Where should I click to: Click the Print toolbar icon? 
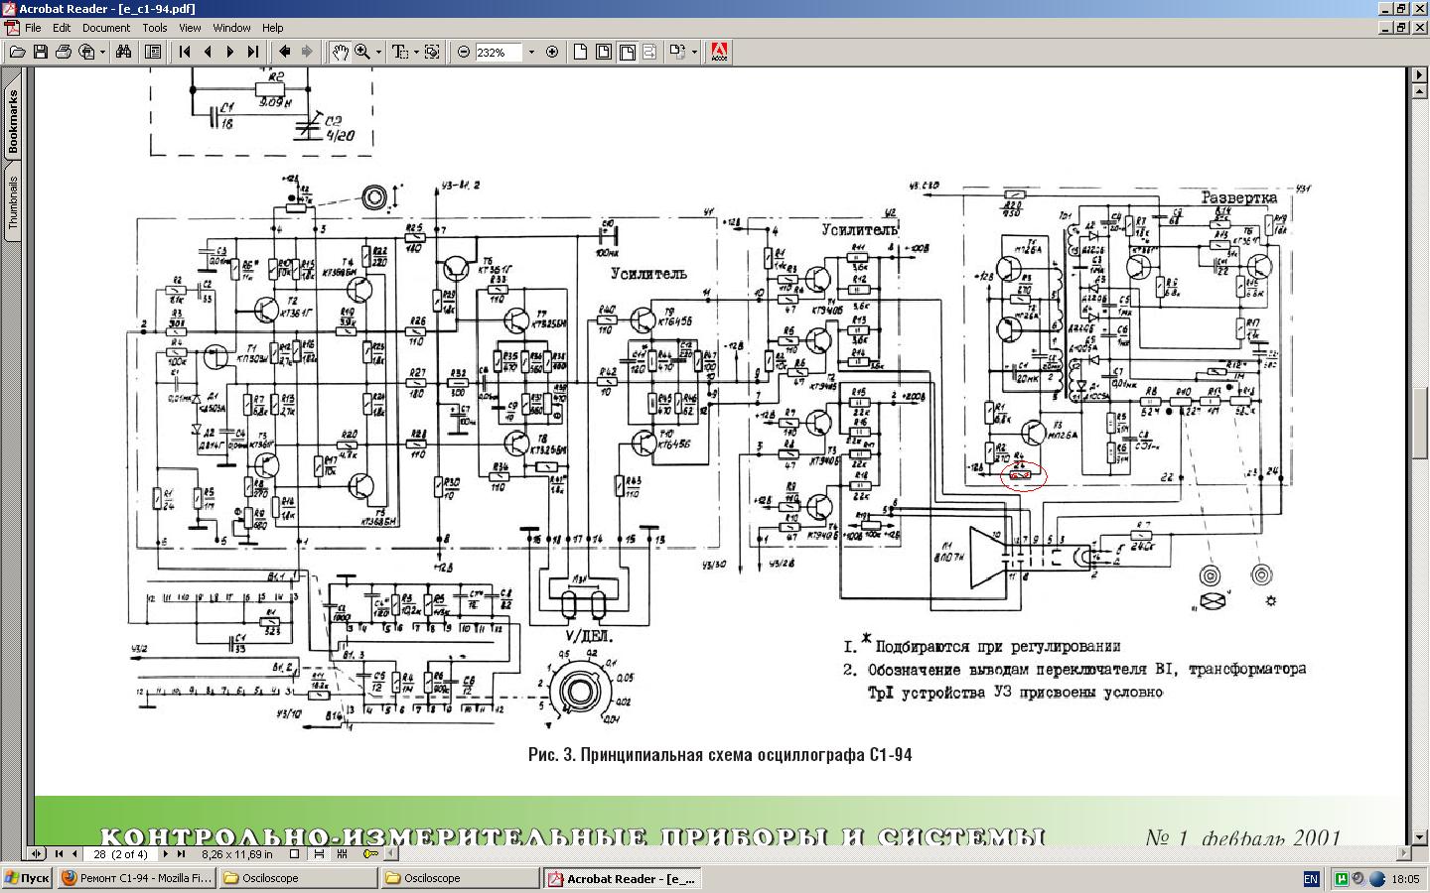pyautogui.click(x=64, y=52)
